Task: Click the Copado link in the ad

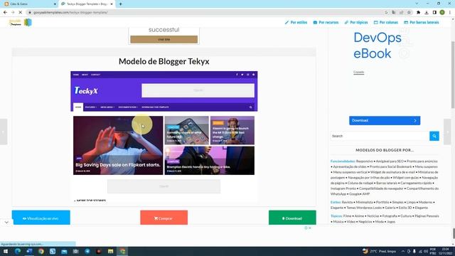Action: tap(358, 72)
